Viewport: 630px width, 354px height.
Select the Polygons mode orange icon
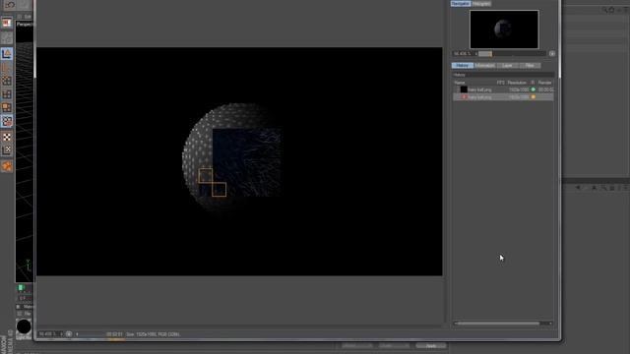point(7,107)
